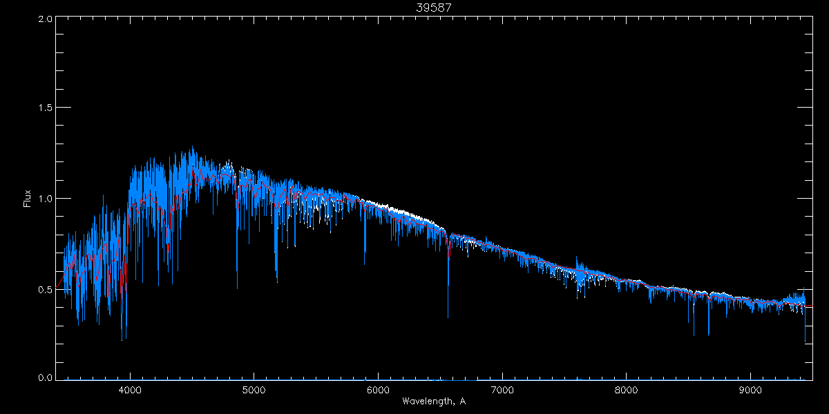Click the Wavelength, A x-axis label

433,402
